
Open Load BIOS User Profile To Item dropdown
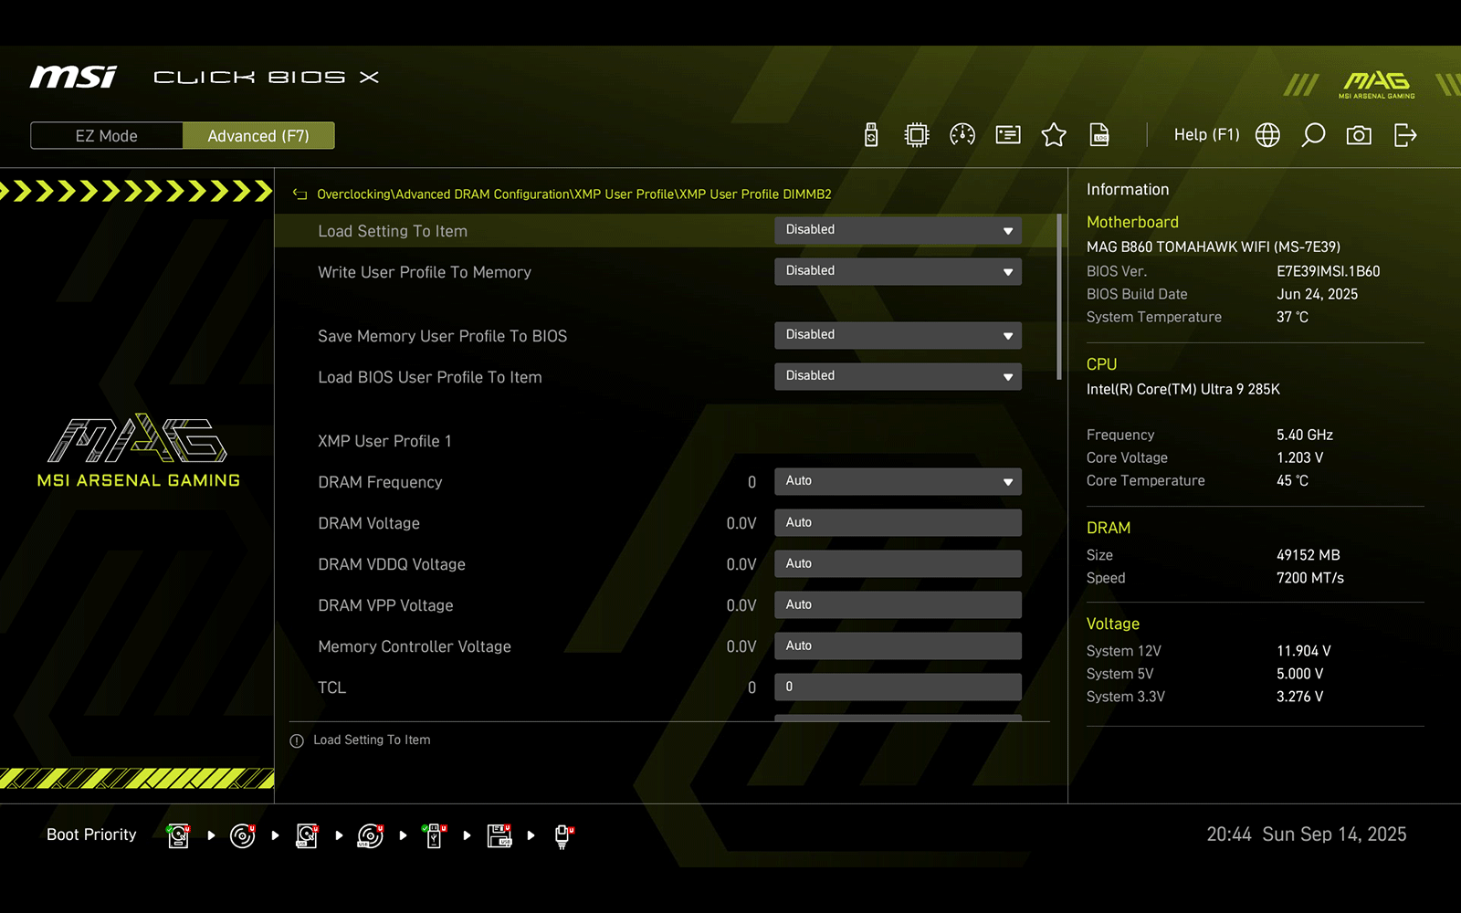[898, 376]
